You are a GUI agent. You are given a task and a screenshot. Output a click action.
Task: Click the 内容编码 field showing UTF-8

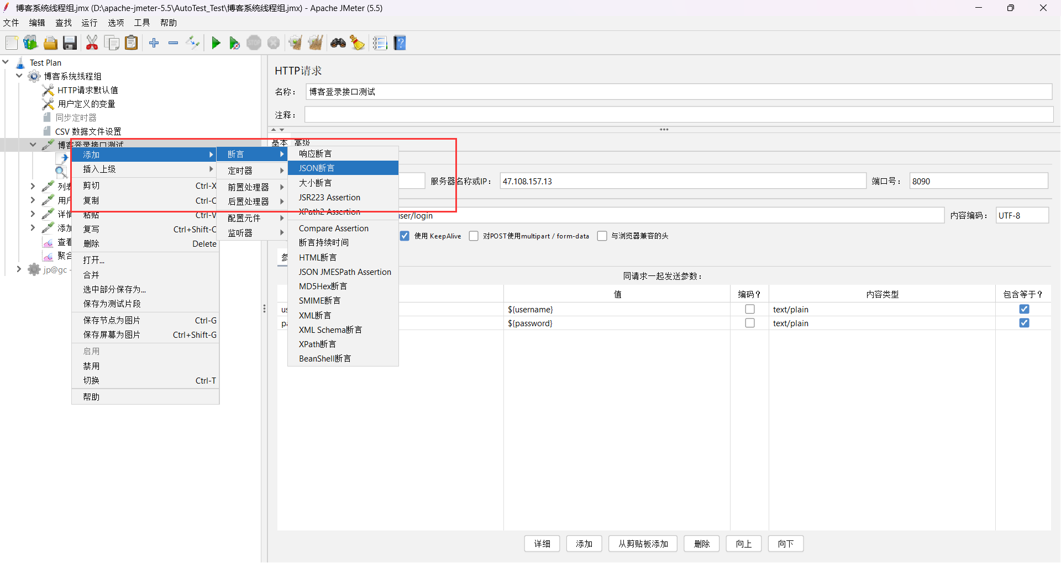tap(1022, 215)
